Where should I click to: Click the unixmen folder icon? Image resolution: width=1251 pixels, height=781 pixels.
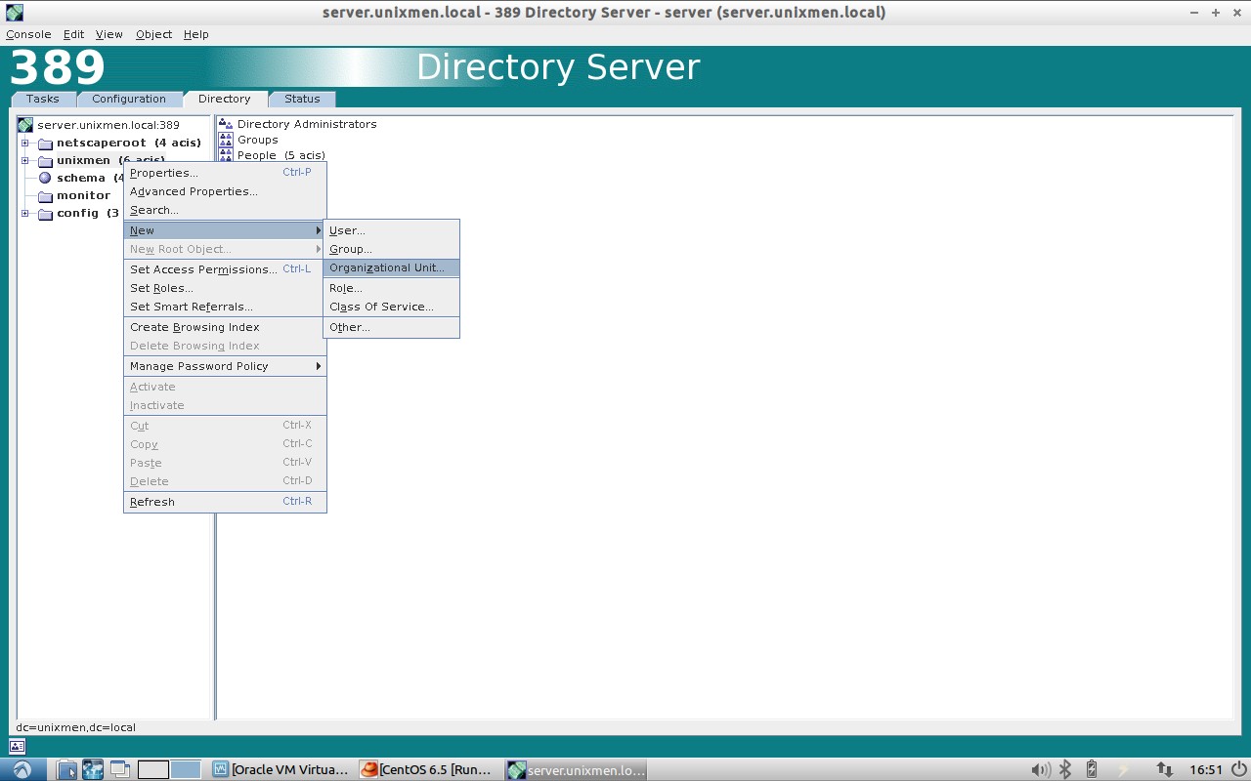tap(45, 161)
